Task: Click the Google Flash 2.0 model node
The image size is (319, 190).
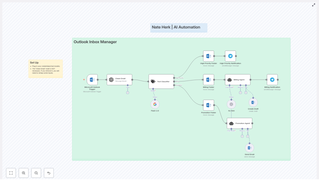Action: 155,104
